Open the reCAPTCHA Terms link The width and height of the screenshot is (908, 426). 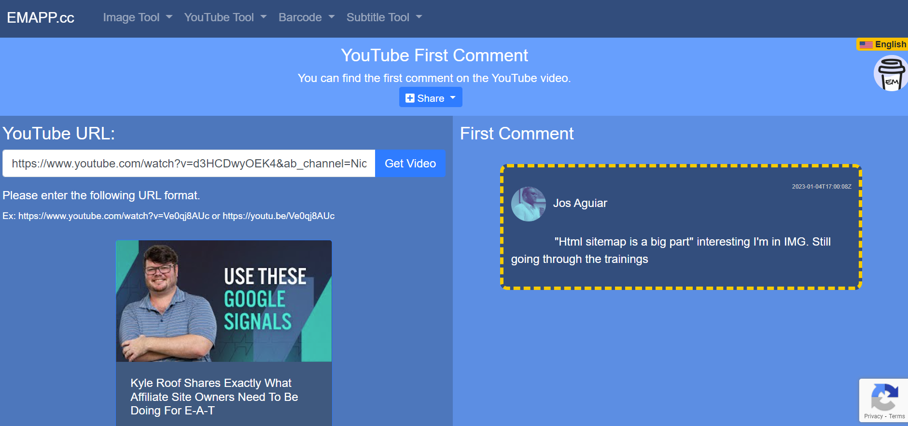(x=897, y=416)
